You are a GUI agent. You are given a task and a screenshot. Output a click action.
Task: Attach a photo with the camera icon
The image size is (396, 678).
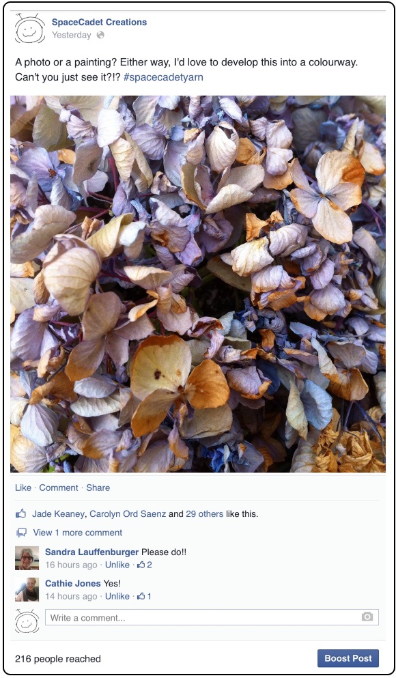[x=367, y=617]
